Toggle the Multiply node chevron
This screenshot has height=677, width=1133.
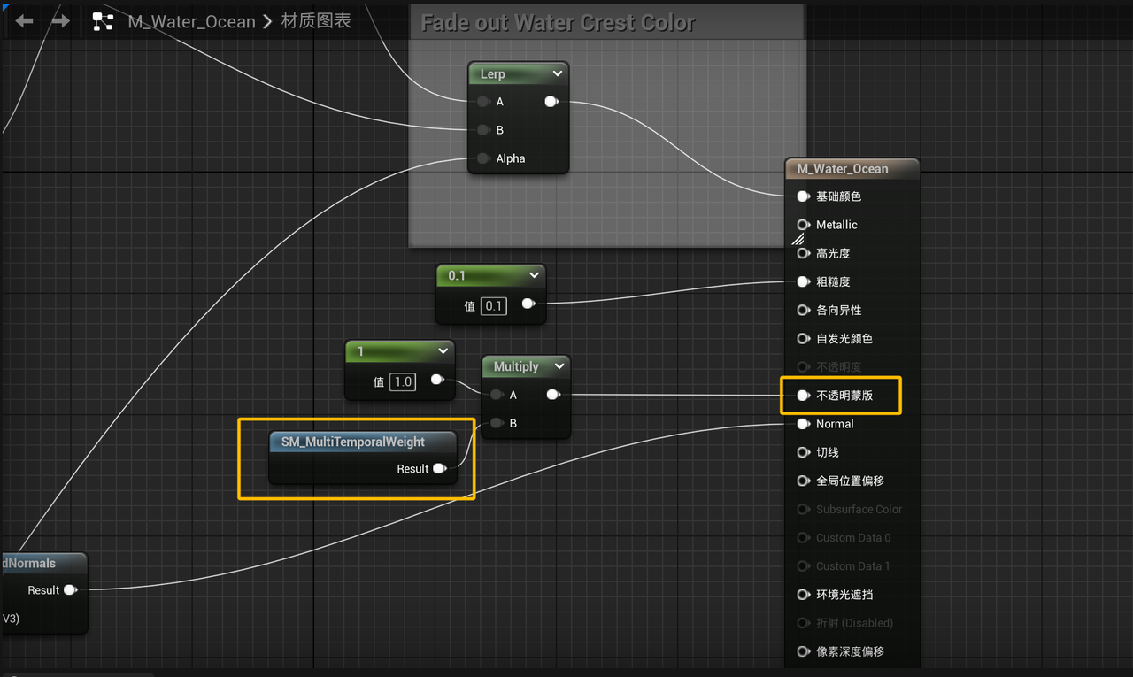pyautogui.click(x=559, y=366)
